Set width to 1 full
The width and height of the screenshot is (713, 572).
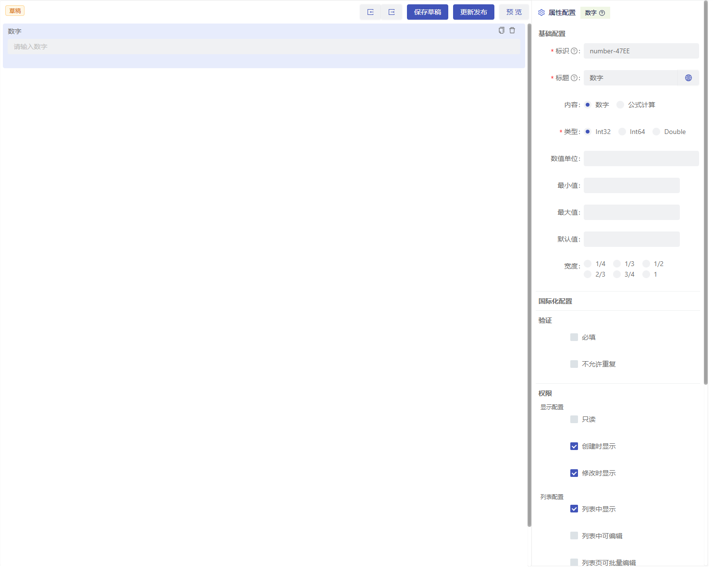click(646, 274)
